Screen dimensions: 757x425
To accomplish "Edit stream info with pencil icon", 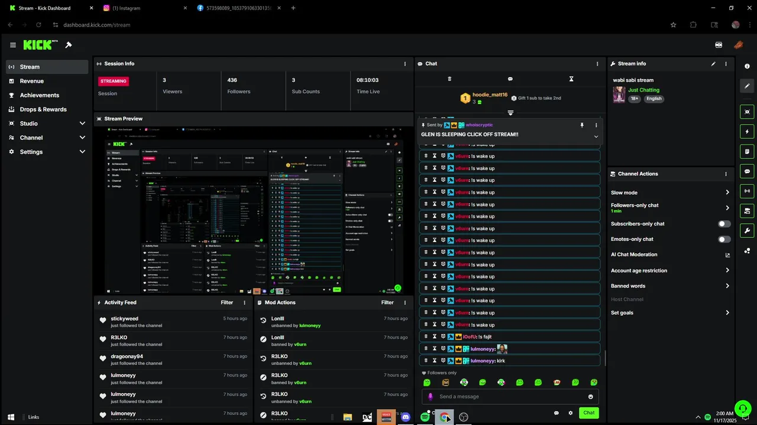I will coord(713,64).
